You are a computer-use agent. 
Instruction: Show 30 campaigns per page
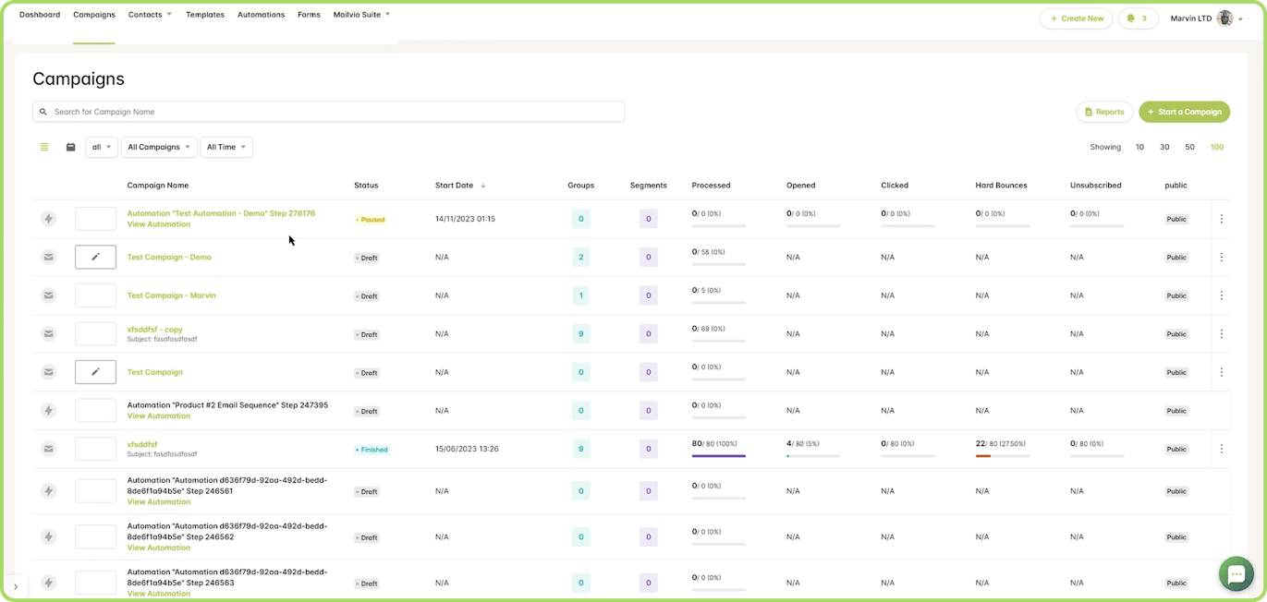pyautogui.click(x=1164, y=147)
